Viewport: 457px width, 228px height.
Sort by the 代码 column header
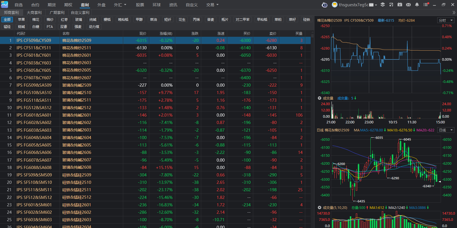pyautogui.click(x=21, y=33)
